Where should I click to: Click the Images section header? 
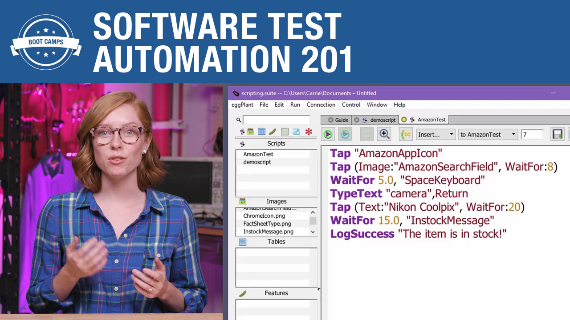tap(277, 201)
